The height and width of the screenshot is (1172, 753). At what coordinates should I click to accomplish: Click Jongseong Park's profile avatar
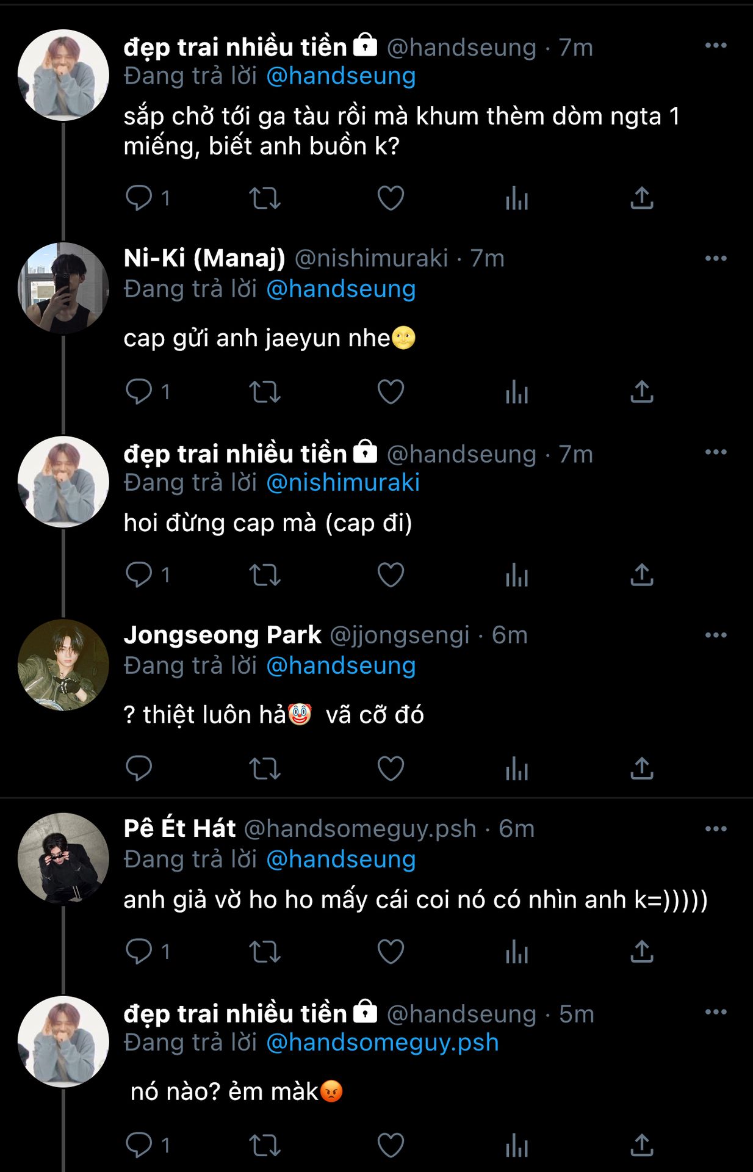tap(63, 665)
